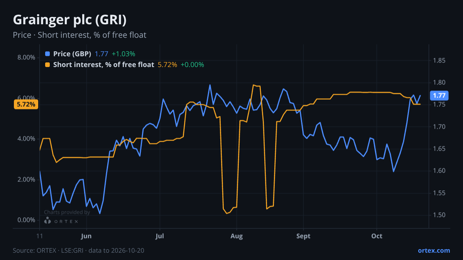Click the blue Price (GBP) legend swatch
Screen dimensions: 463x260
[47, 54]
